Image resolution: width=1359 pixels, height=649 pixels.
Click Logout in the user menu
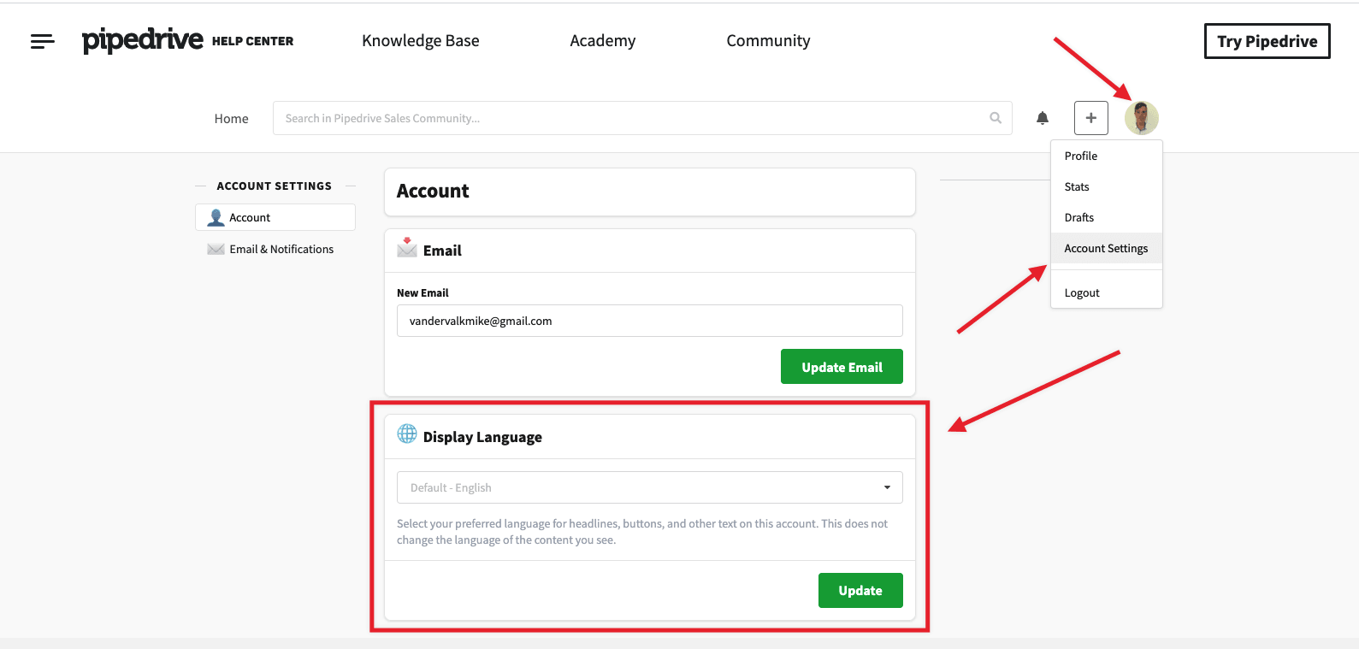1082,293
